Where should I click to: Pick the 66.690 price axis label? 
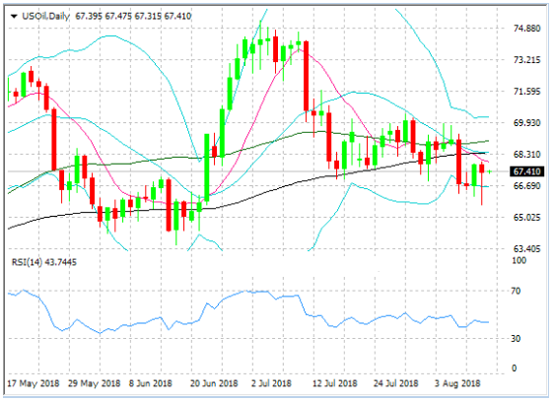coord(526,185)
